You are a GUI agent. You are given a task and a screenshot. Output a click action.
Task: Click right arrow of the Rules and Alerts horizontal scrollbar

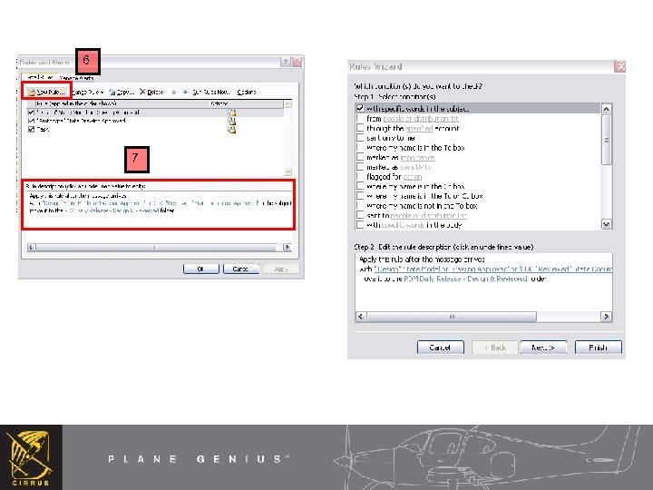point(287,247)
